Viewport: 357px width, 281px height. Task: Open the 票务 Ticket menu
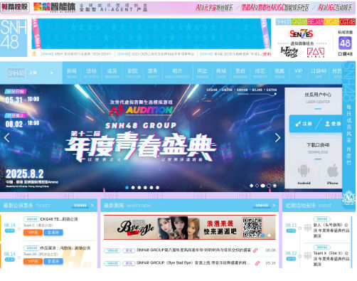point(153,73)
